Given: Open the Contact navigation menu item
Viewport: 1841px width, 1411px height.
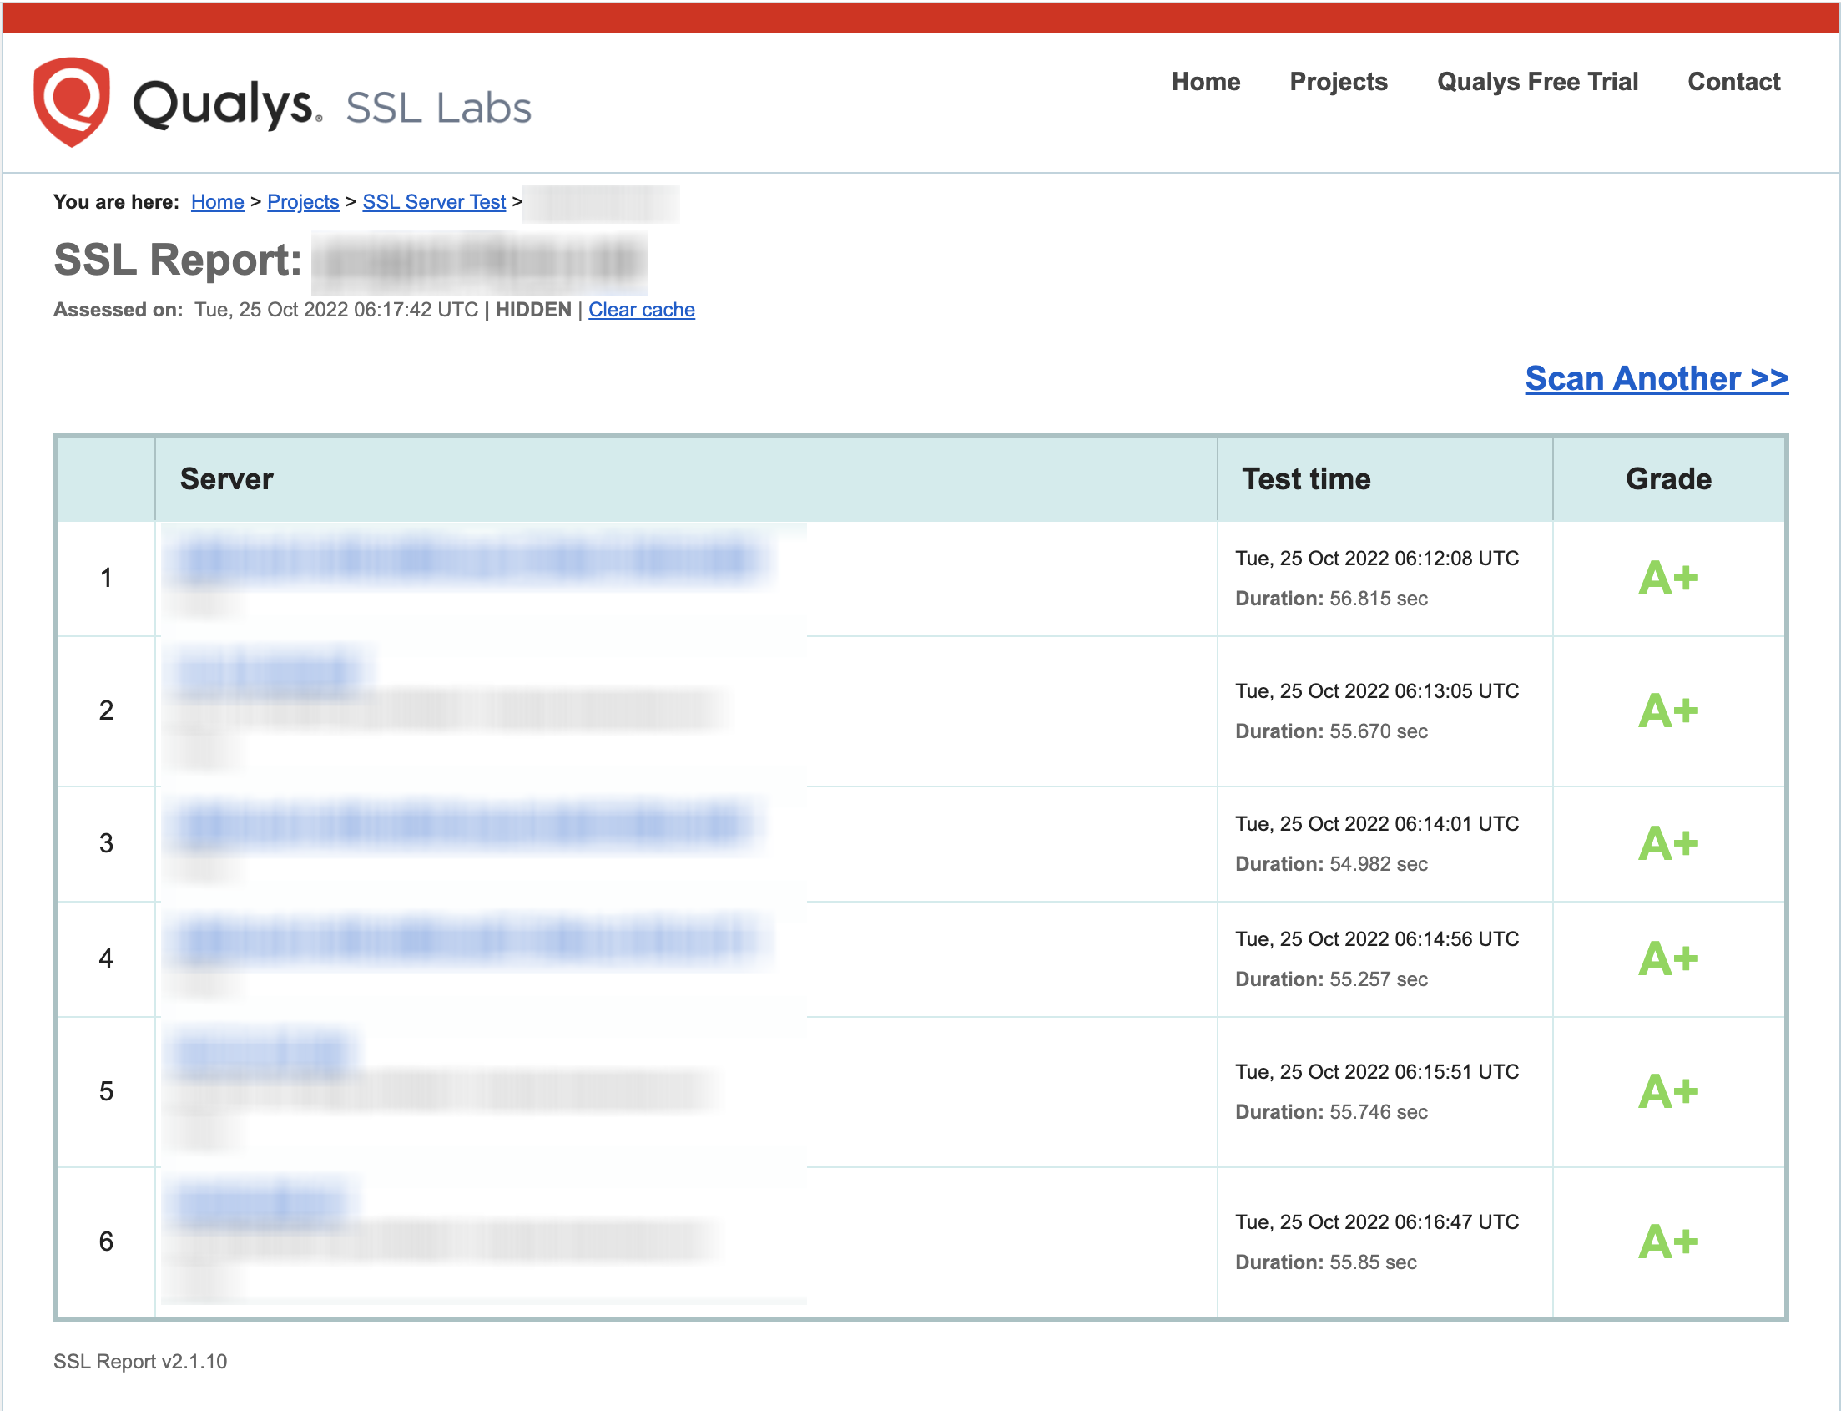Looking at the screenshot, I should tap(1733, 82).
